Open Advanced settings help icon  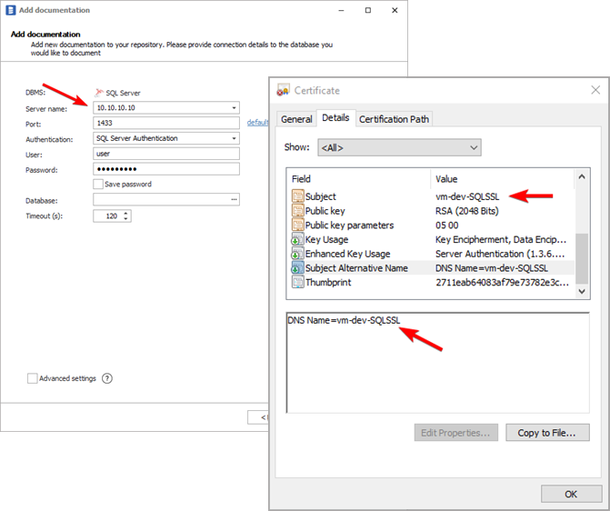[x=107, y=378]
